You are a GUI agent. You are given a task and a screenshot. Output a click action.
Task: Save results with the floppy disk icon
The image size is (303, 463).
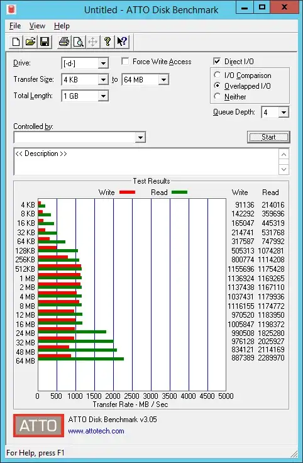tap(45, 42)
